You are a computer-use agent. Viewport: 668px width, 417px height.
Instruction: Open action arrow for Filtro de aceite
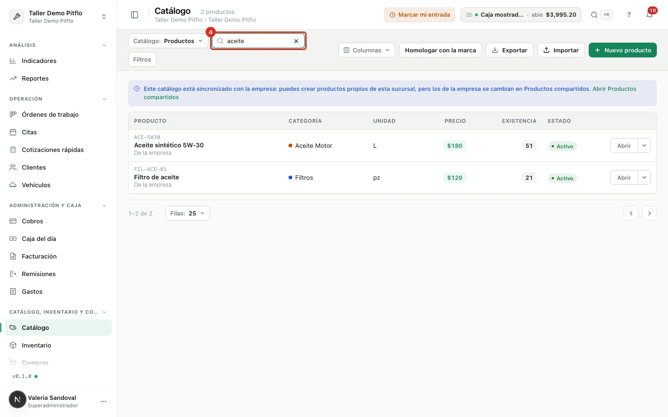644,177
